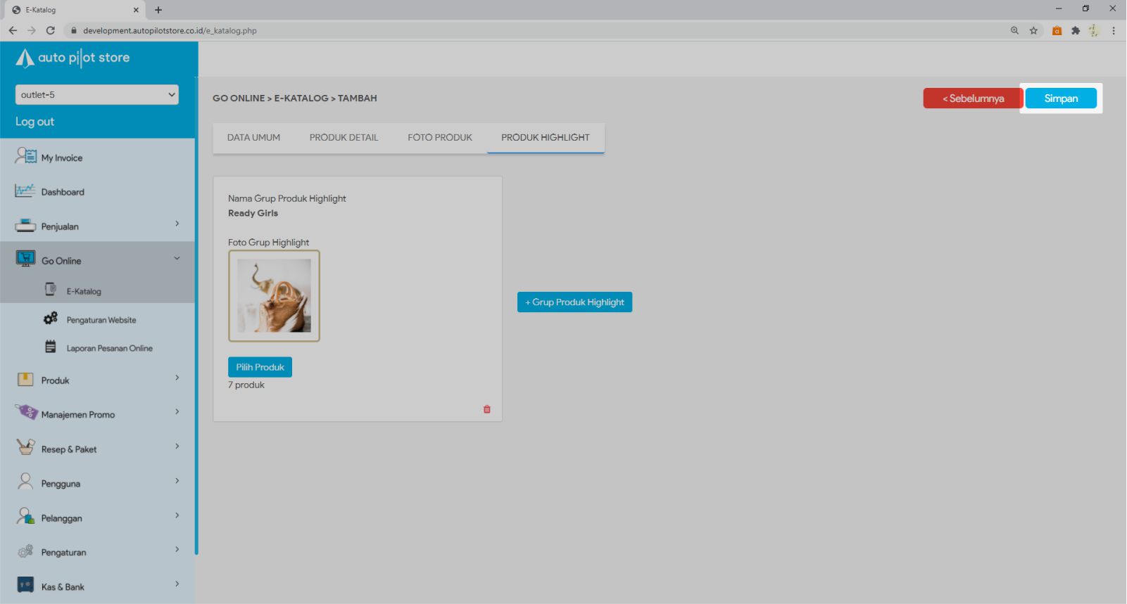1127x604 pixels.
Task: Switch to the Data Umum tab
Action: coord(253,138)
